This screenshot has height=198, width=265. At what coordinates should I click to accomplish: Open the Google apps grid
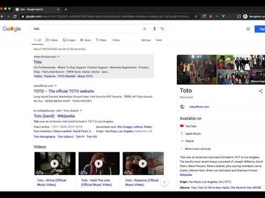(248, 29)
